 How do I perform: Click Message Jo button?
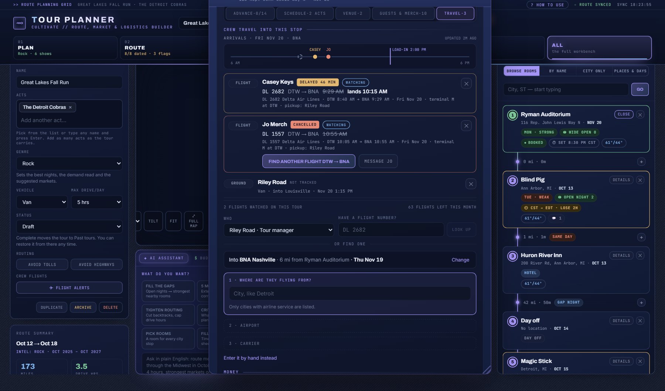click(x=378, y=161)
